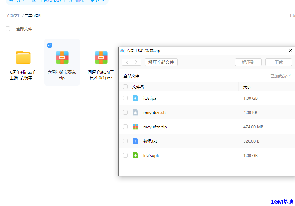The width and height of the screenshot is (295, 206).
Task: Tick the checkbox for moyu6zn.sh
Action: 125,112
